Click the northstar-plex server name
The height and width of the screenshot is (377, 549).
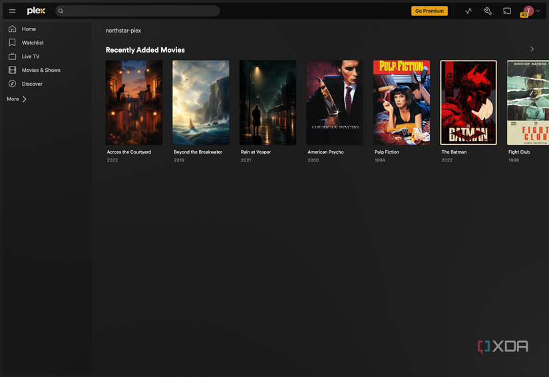coord(123,31)
